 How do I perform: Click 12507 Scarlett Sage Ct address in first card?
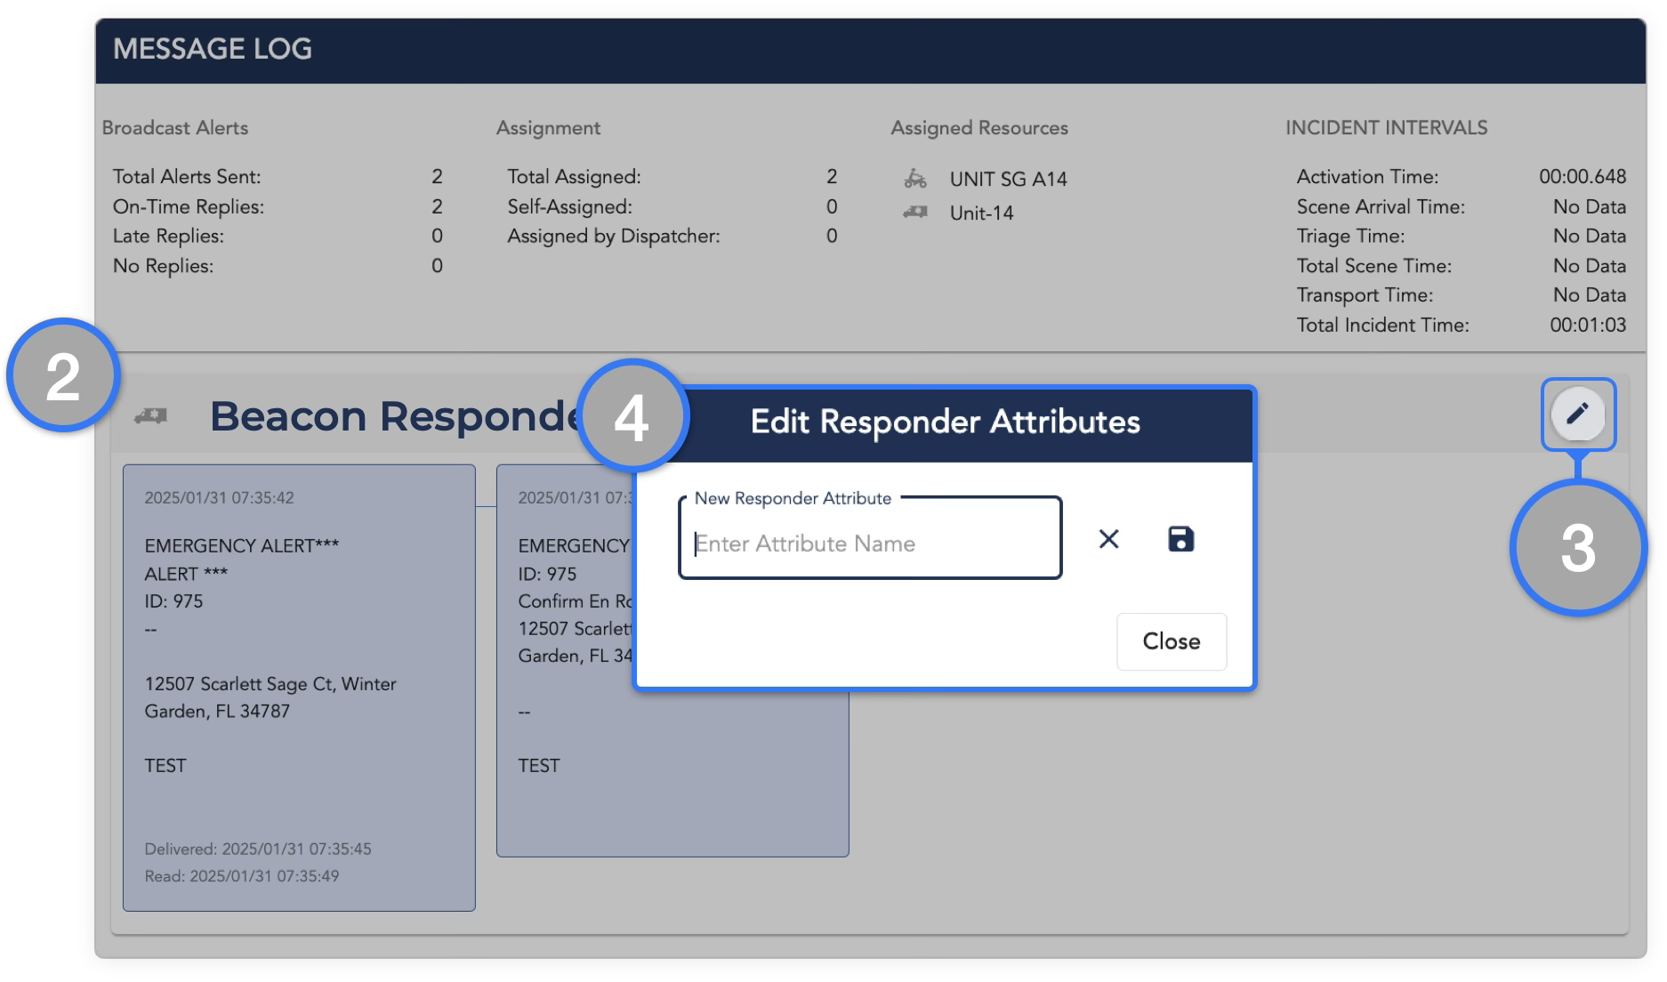point(270,697)
